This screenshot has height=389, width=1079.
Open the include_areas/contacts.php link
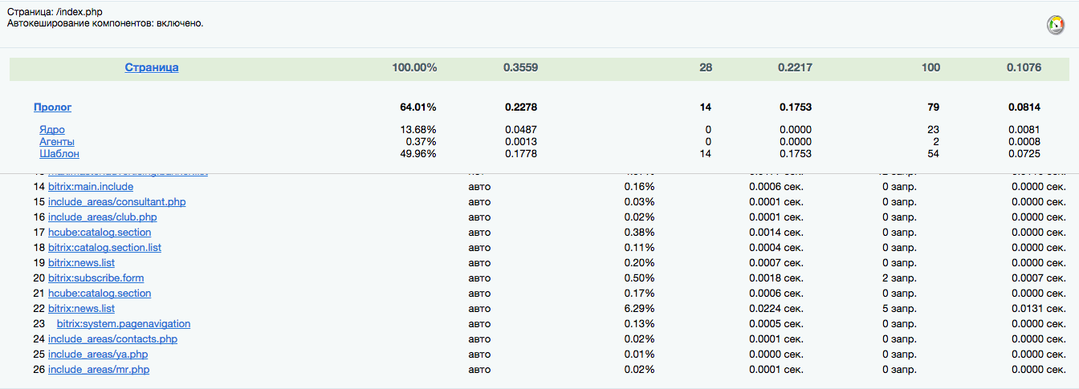pyautogui.click(x=112, y=338)
